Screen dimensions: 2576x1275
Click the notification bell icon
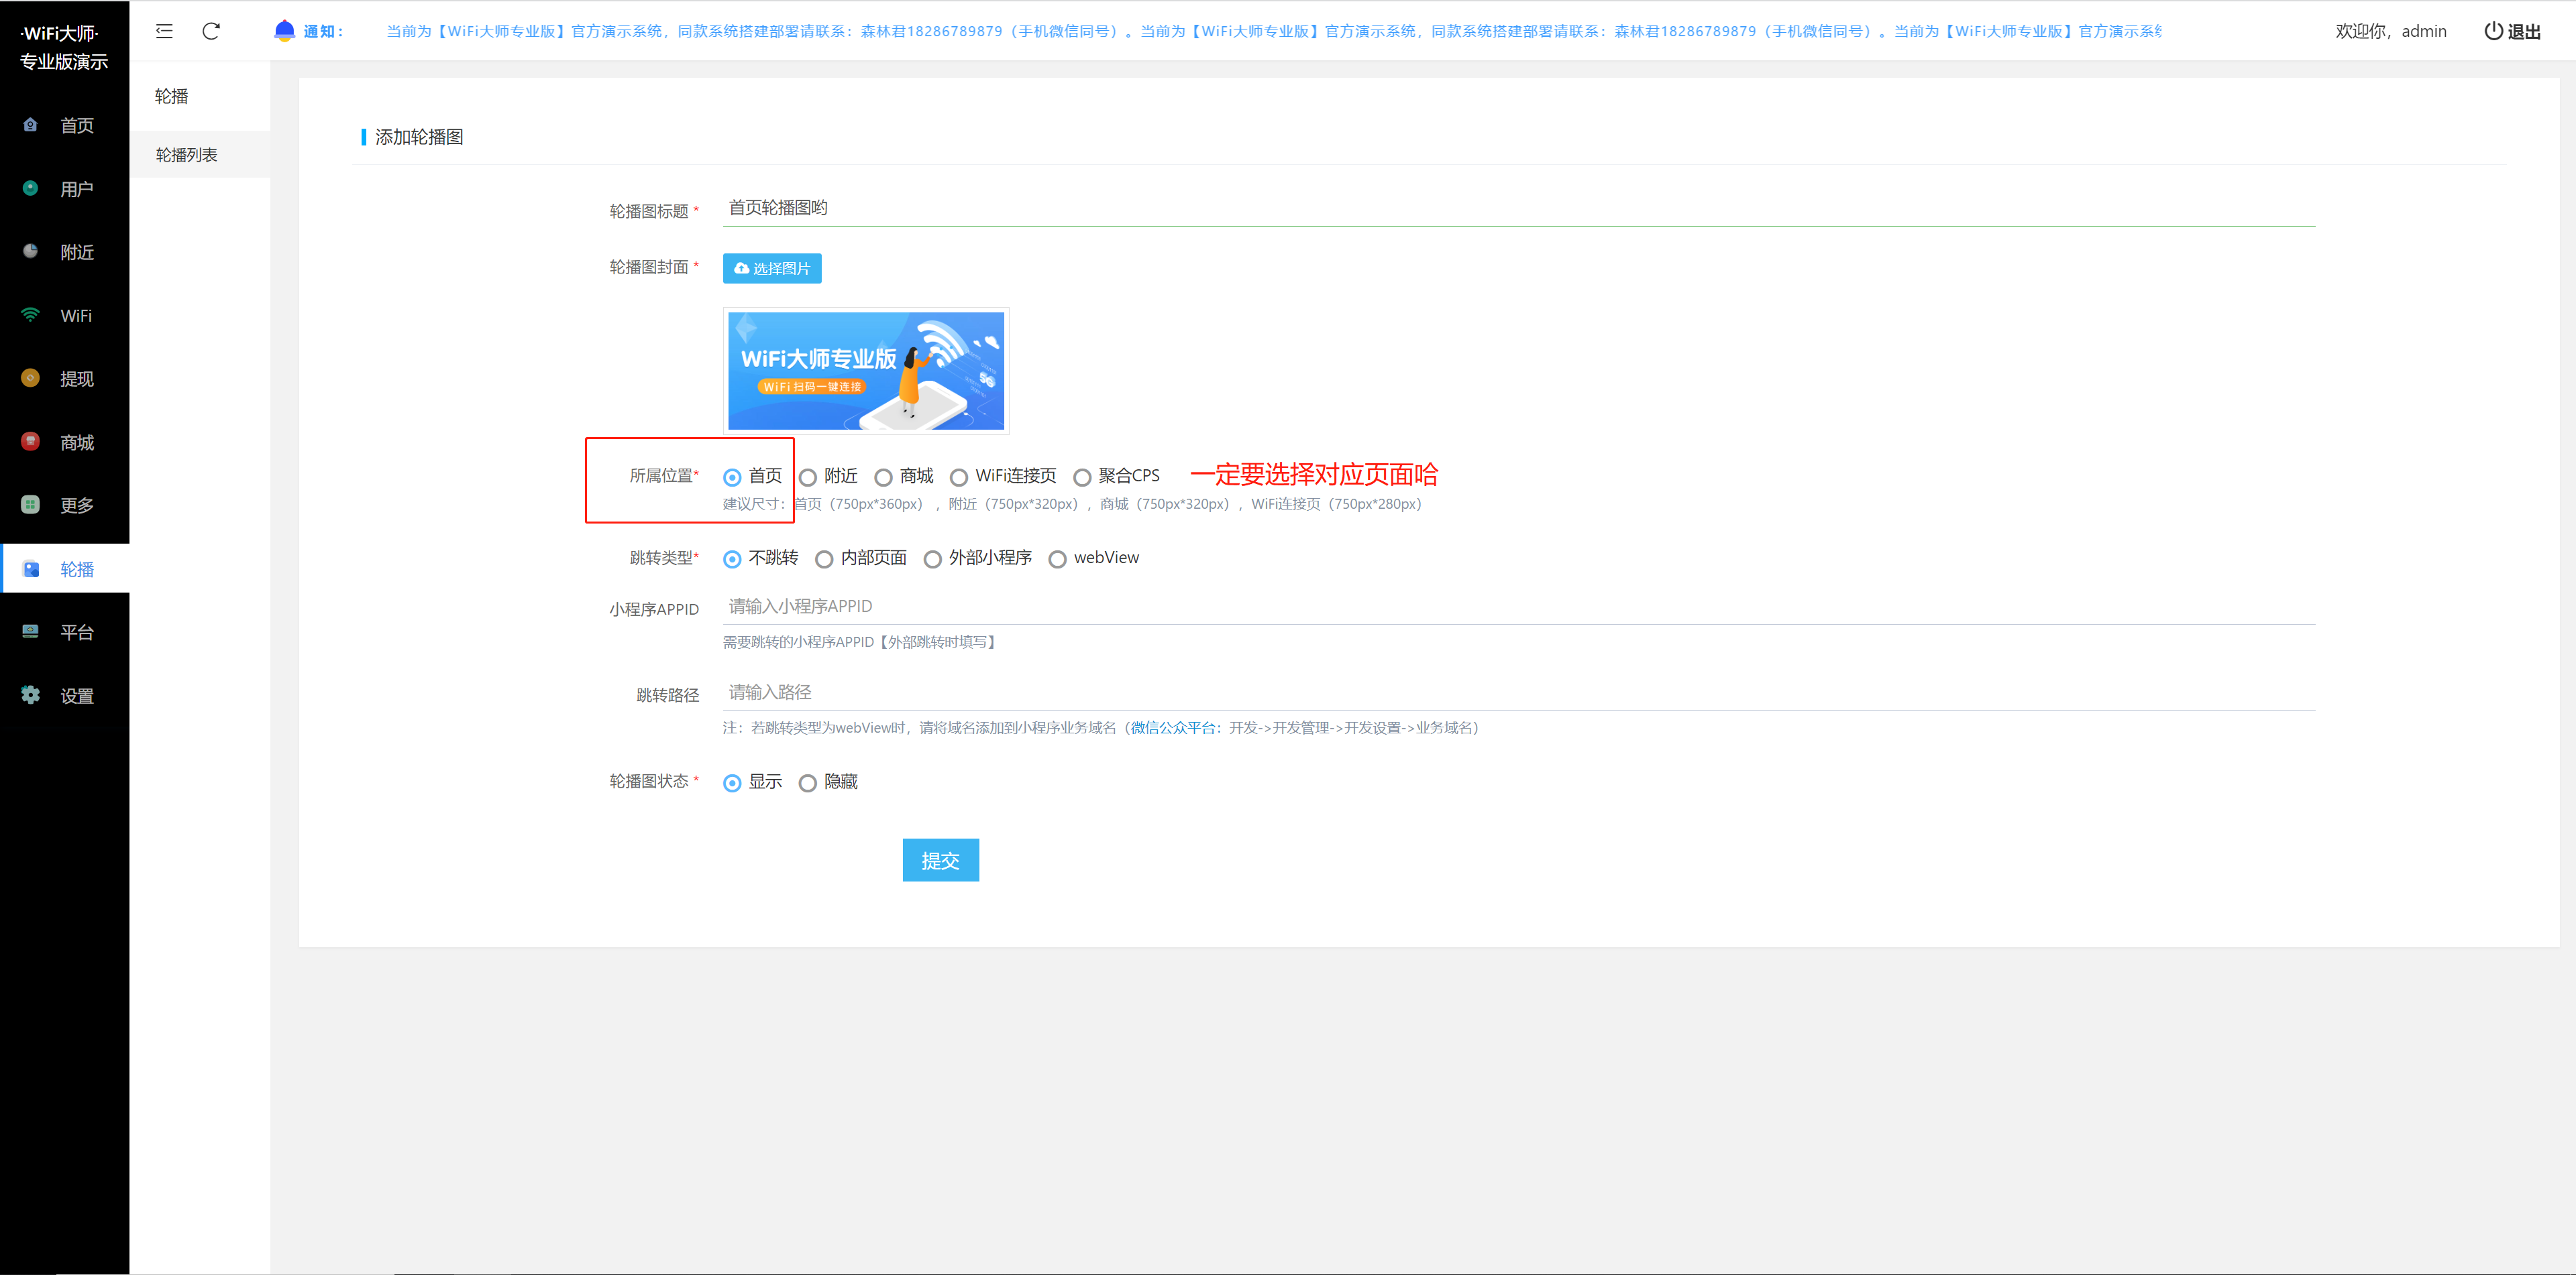284,30
